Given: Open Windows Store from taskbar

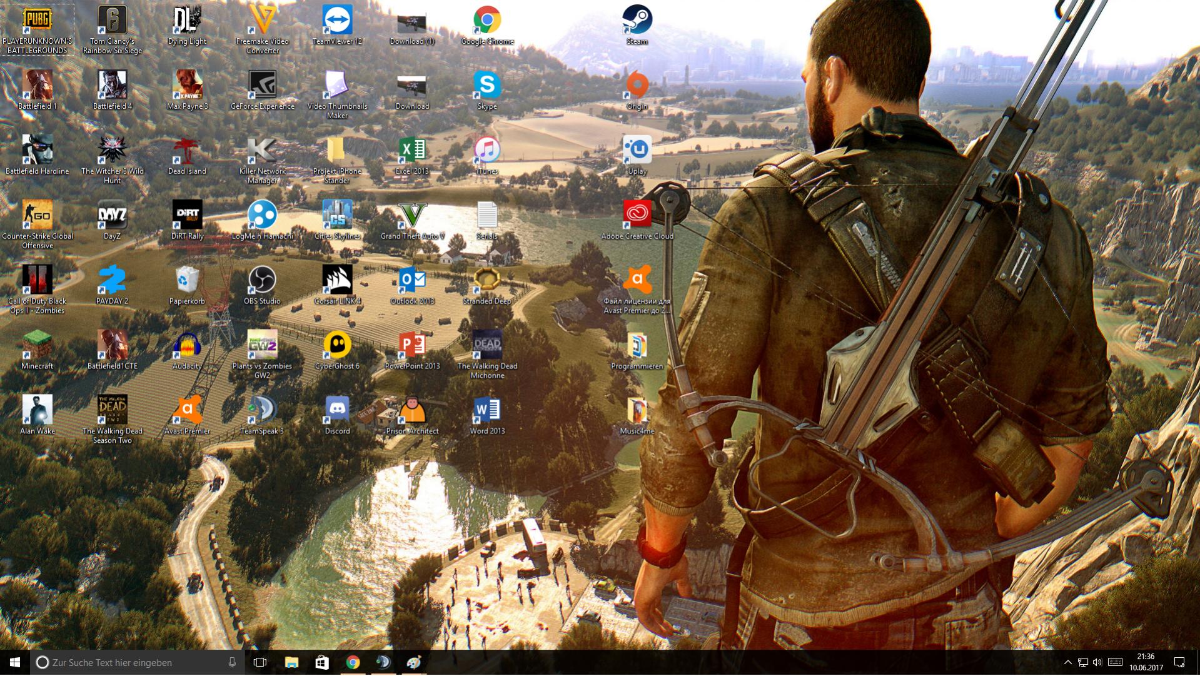Looking at the screenshot, I should (322, 663).
